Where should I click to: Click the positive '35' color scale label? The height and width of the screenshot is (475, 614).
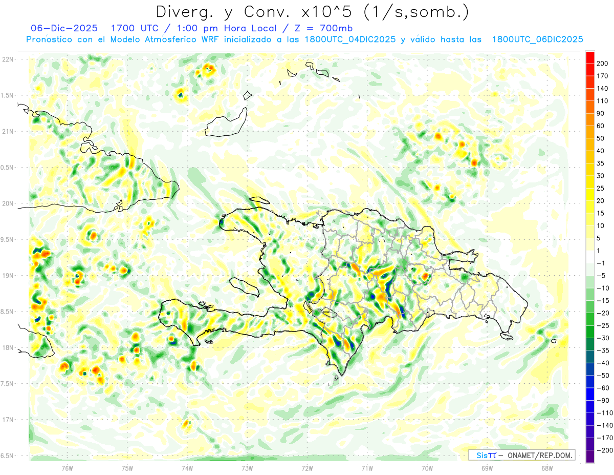[x=601, y=163]
